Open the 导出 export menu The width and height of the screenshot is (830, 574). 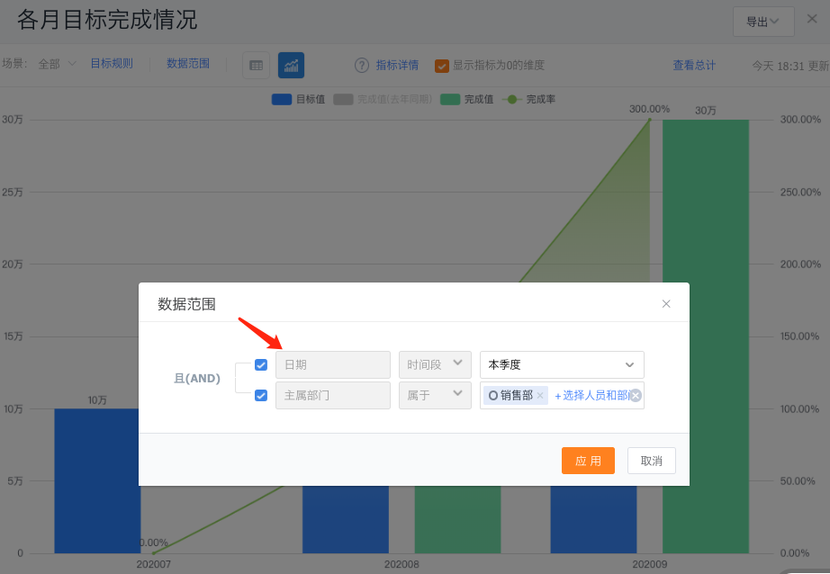[763, 22]
